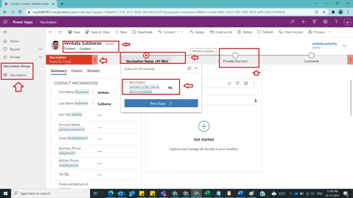Select the Comments stage circle

click(311, 55)
